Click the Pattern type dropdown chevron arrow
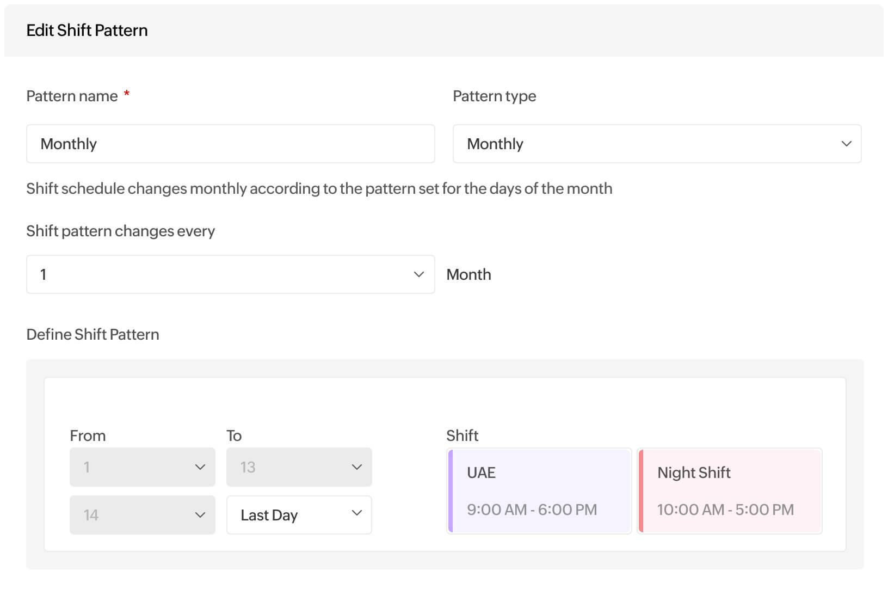Viewport: 888px width, 589px height. click(846, 144)
